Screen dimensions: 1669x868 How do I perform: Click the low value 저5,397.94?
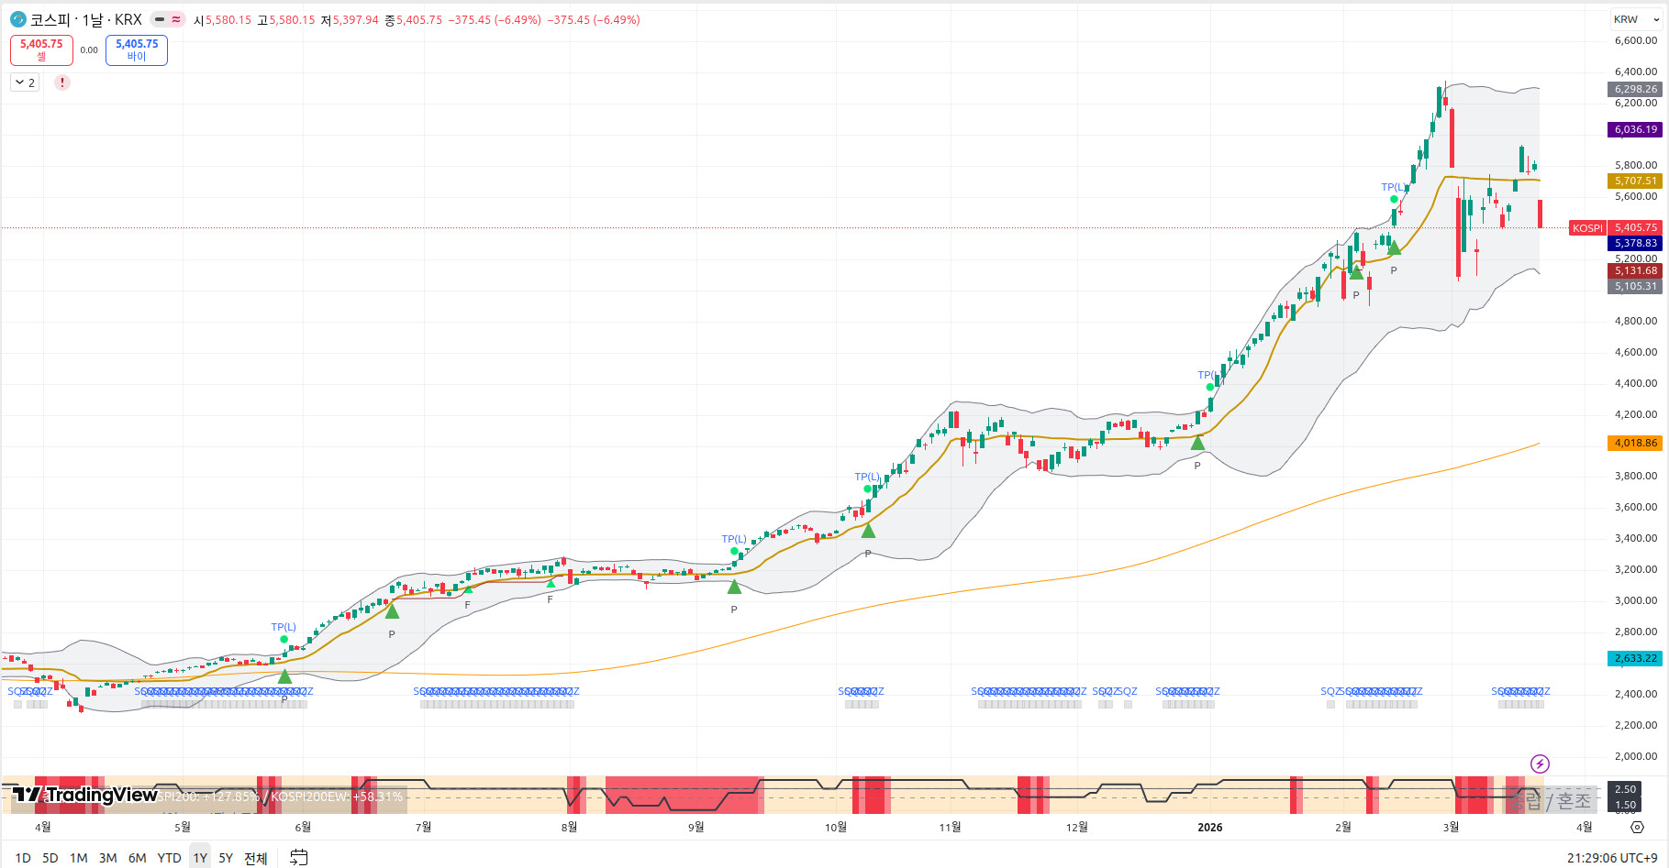coord(349,19)
